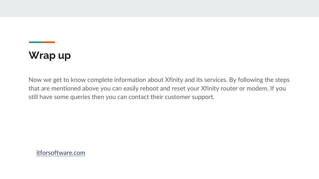The width and height of the screenshot is (319, 179).
Task: Select the orange segment of the accent bar
Action: click(x=48, y=42)
